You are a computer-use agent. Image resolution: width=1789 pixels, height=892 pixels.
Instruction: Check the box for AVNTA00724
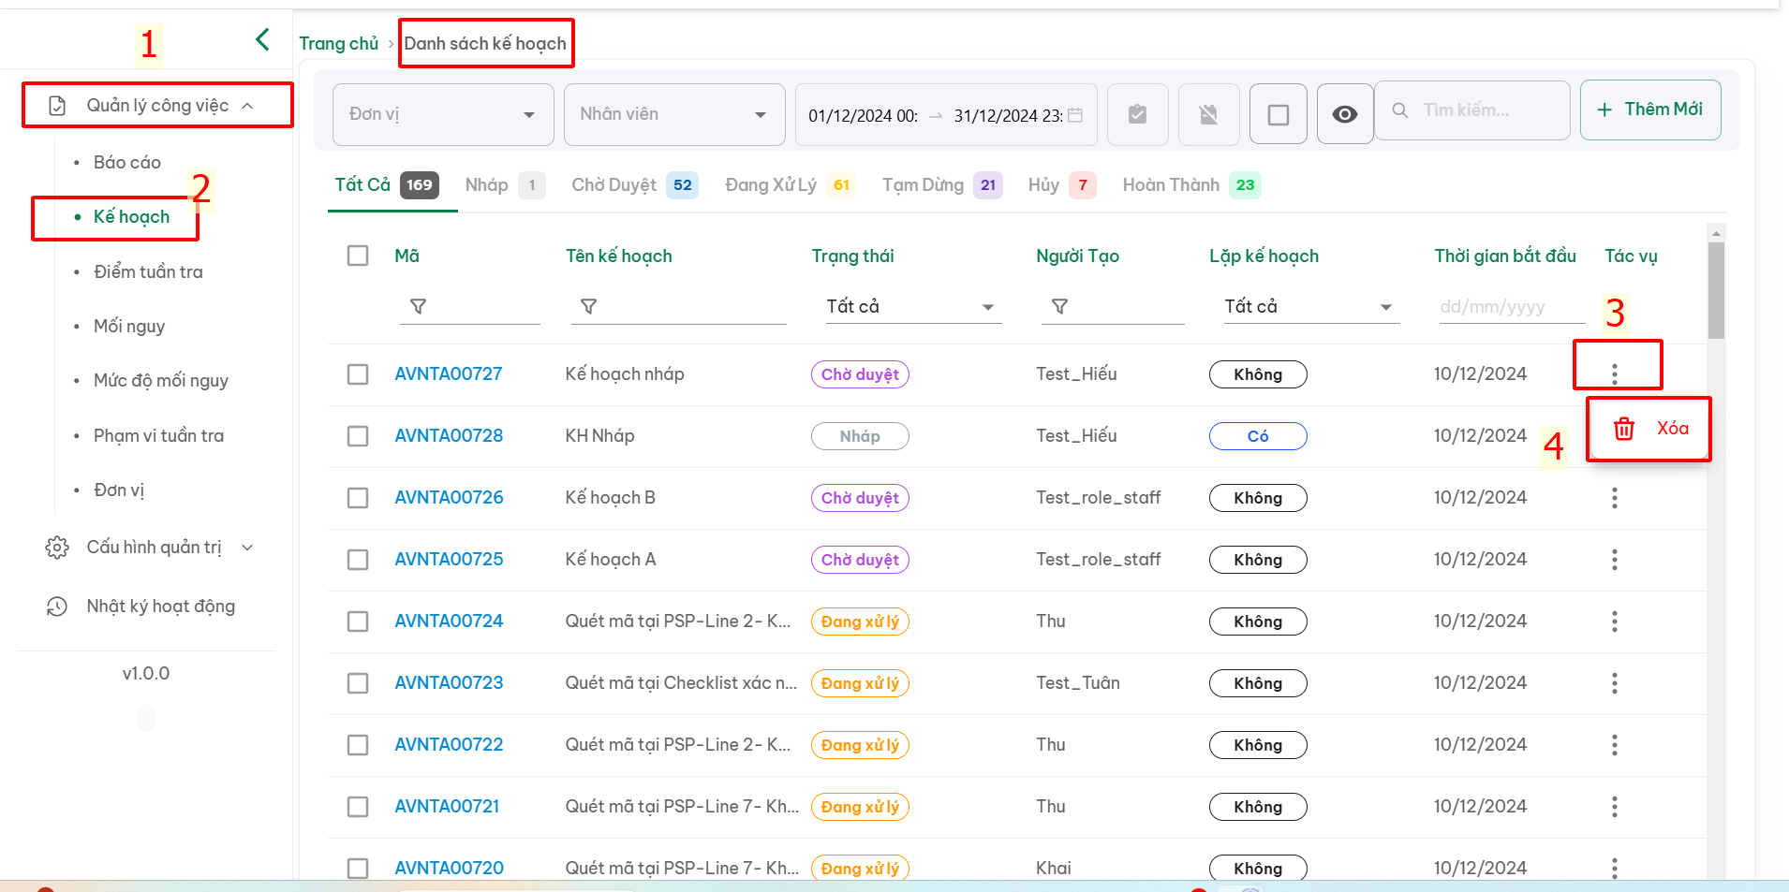tap(358, 621)
